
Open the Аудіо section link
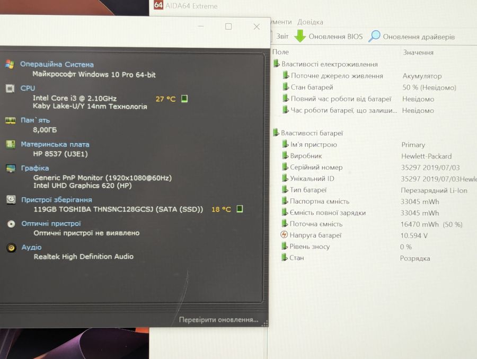tap(32, 247)
